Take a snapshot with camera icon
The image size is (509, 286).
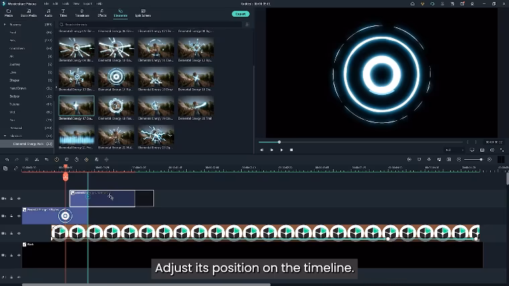(482, 150)
